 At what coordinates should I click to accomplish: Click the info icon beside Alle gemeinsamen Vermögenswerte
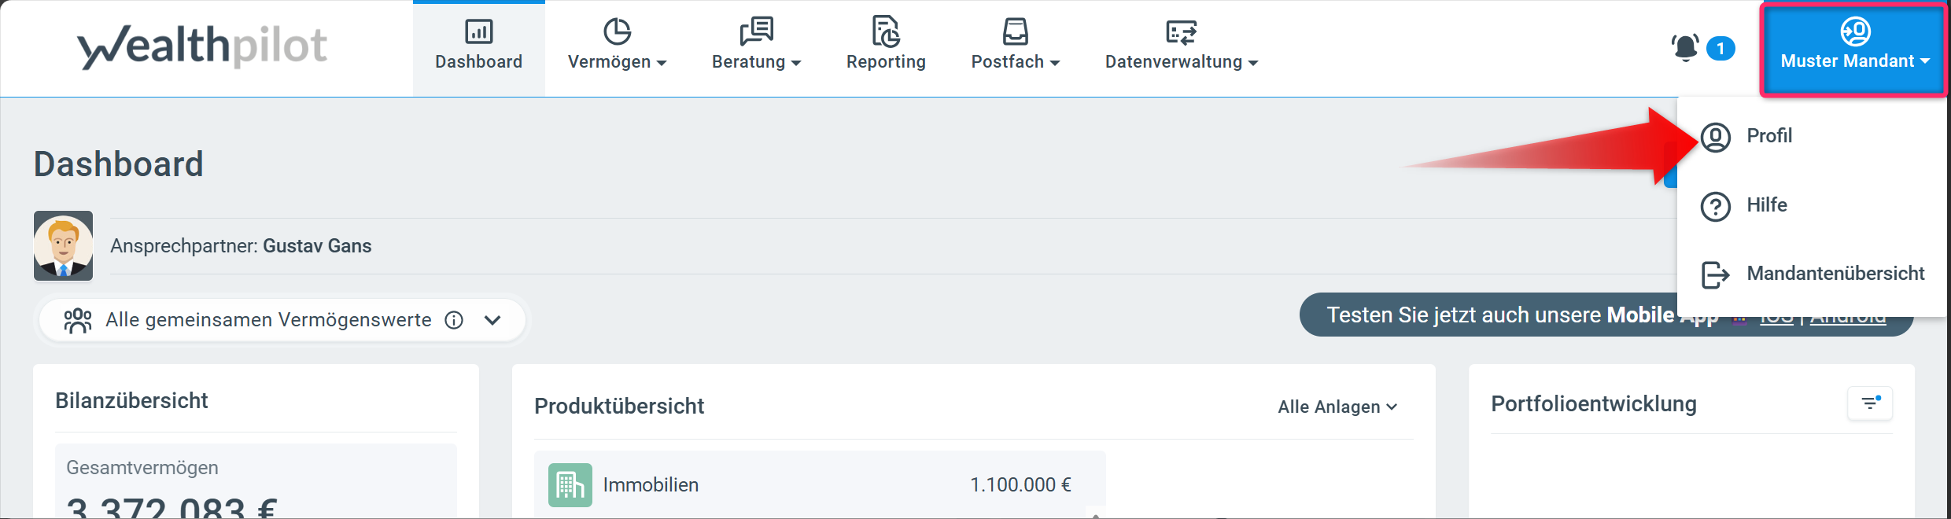pos(454,320)
